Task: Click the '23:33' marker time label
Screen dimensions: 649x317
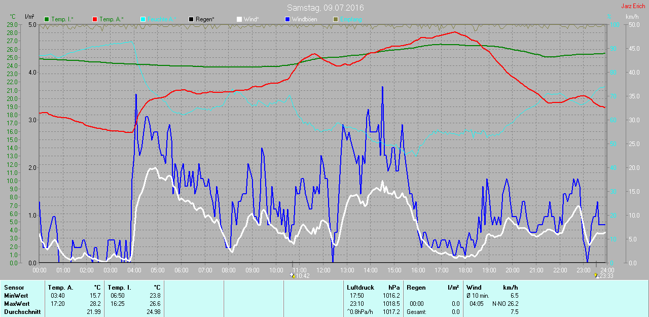Action: tap(607, 276)
